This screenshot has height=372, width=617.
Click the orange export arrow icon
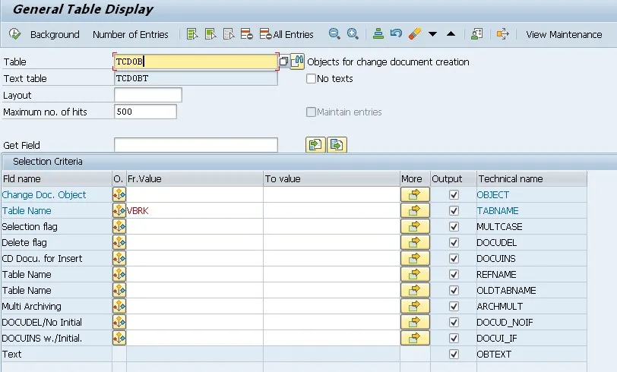pos(502,34)
